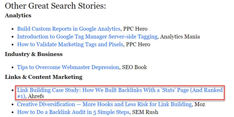Image resolution: width=234 pixels, height=117 pixels.
Task: Select the SEM Rush source name
Action: coord(145,112)
